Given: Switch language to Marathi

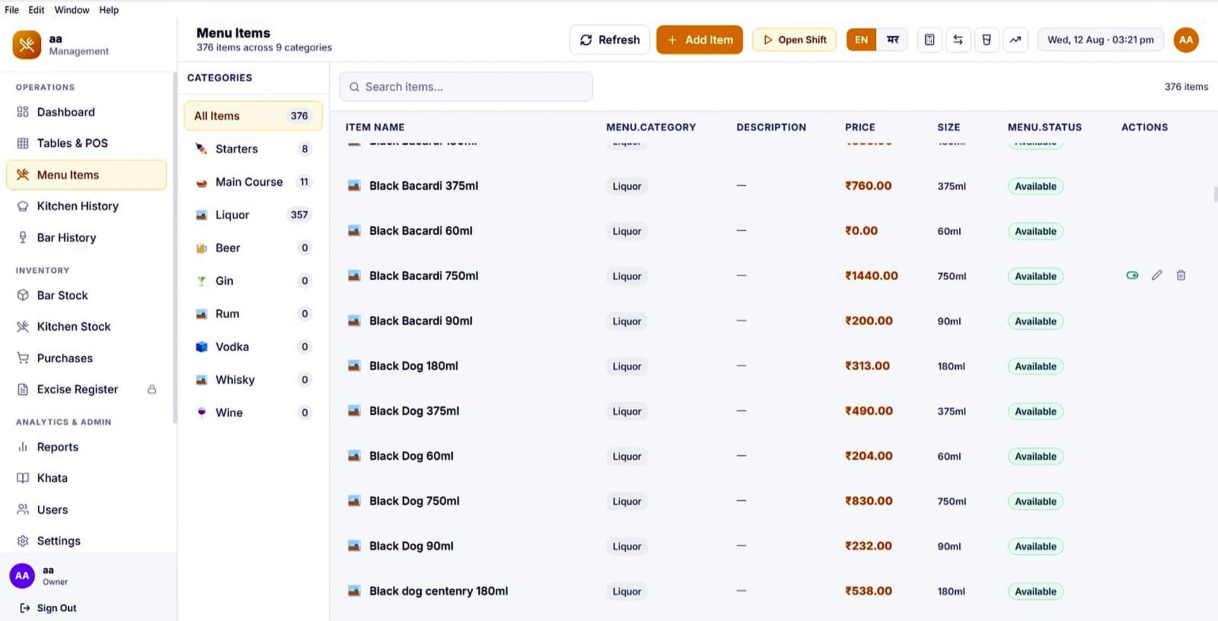Looking at the screenshot, I should (x=893, y=39).
